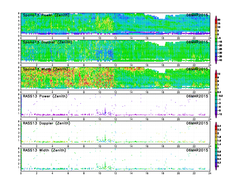The image size is (241, 186).
Task: Click the '1.4' label on bottom colorbar
Action: point(219,144)
